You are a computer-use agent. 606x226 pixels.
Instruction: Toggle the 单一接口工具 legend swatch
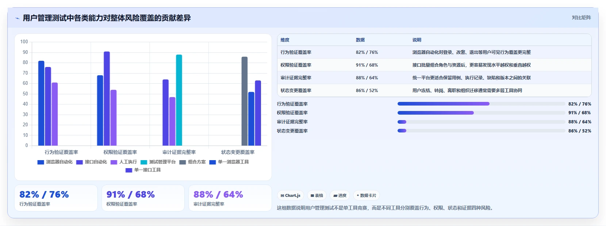point(129,170)
